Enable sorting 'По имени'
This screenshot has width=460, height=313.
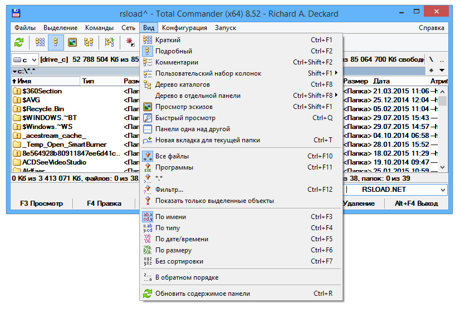(170, 217)
